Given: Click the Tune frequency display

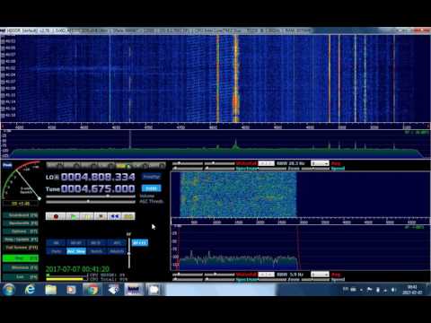Looking at the screenshot, I should click(98, 188).
